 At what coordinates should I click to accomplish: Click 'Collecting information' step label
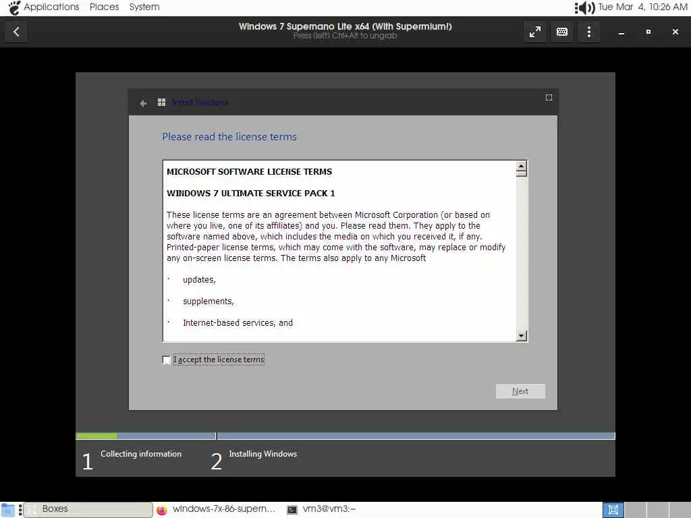tap(141, 454)
